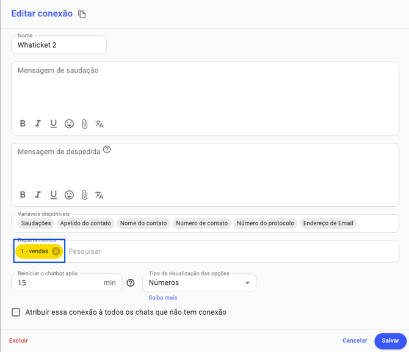This screenshot has width=409, height=352.
Task: Open emoji picker in saudação message editor
Action: click(69, 124)
